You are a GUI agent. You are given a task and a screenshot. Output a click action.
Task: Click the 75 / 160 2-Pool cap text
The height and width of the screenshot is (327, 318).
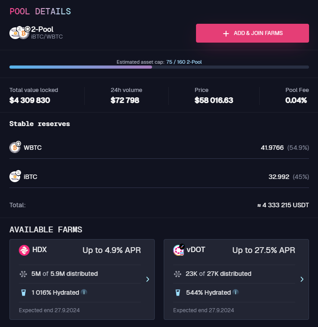click(x=187, y=62)
